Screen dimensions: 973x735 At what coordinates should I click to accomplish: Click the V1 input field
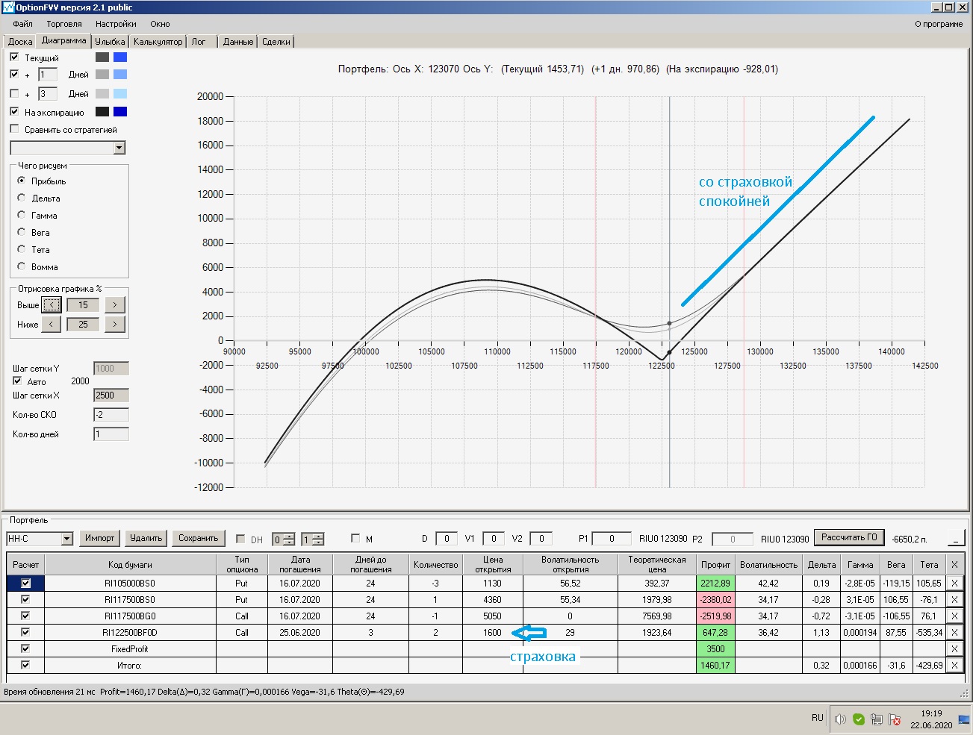pyautogui.click(x=494, y=539)
